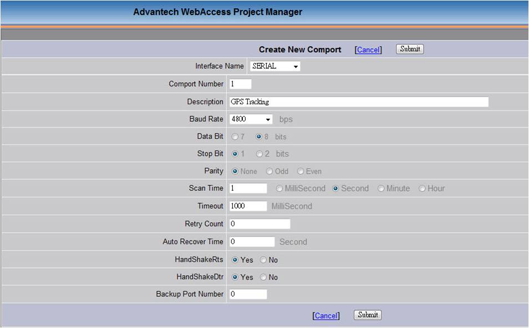Click the Description field with GPS Tracking
The image size is (529, 328).
tap(359, 102)
